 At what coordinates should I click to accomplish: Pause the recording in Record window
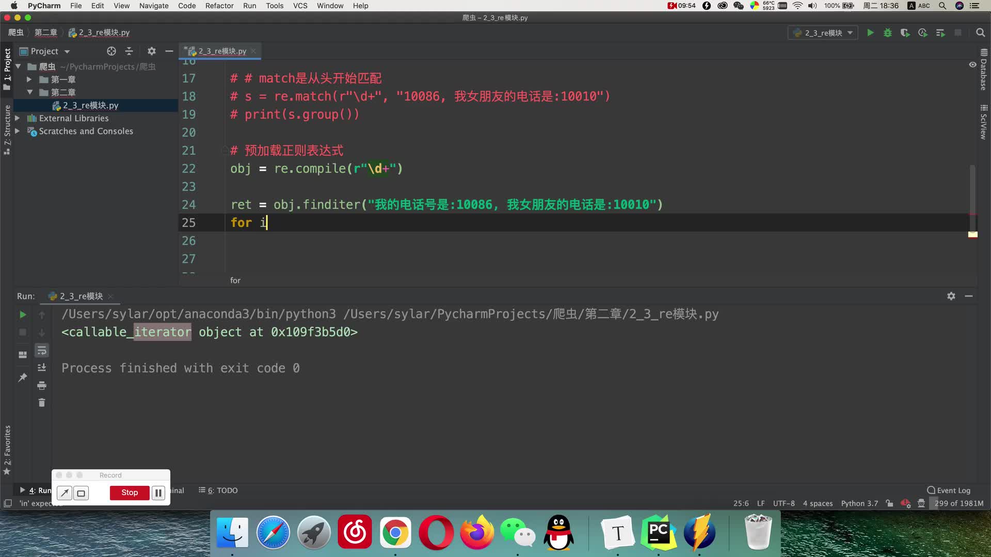[x=158, y=493]
